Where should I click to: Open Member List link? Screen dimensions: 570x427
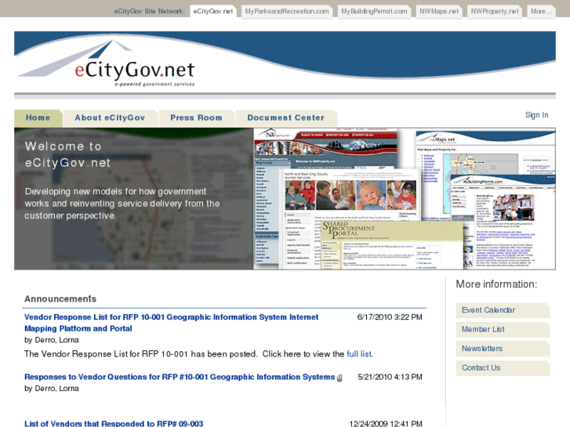[503, 330]
